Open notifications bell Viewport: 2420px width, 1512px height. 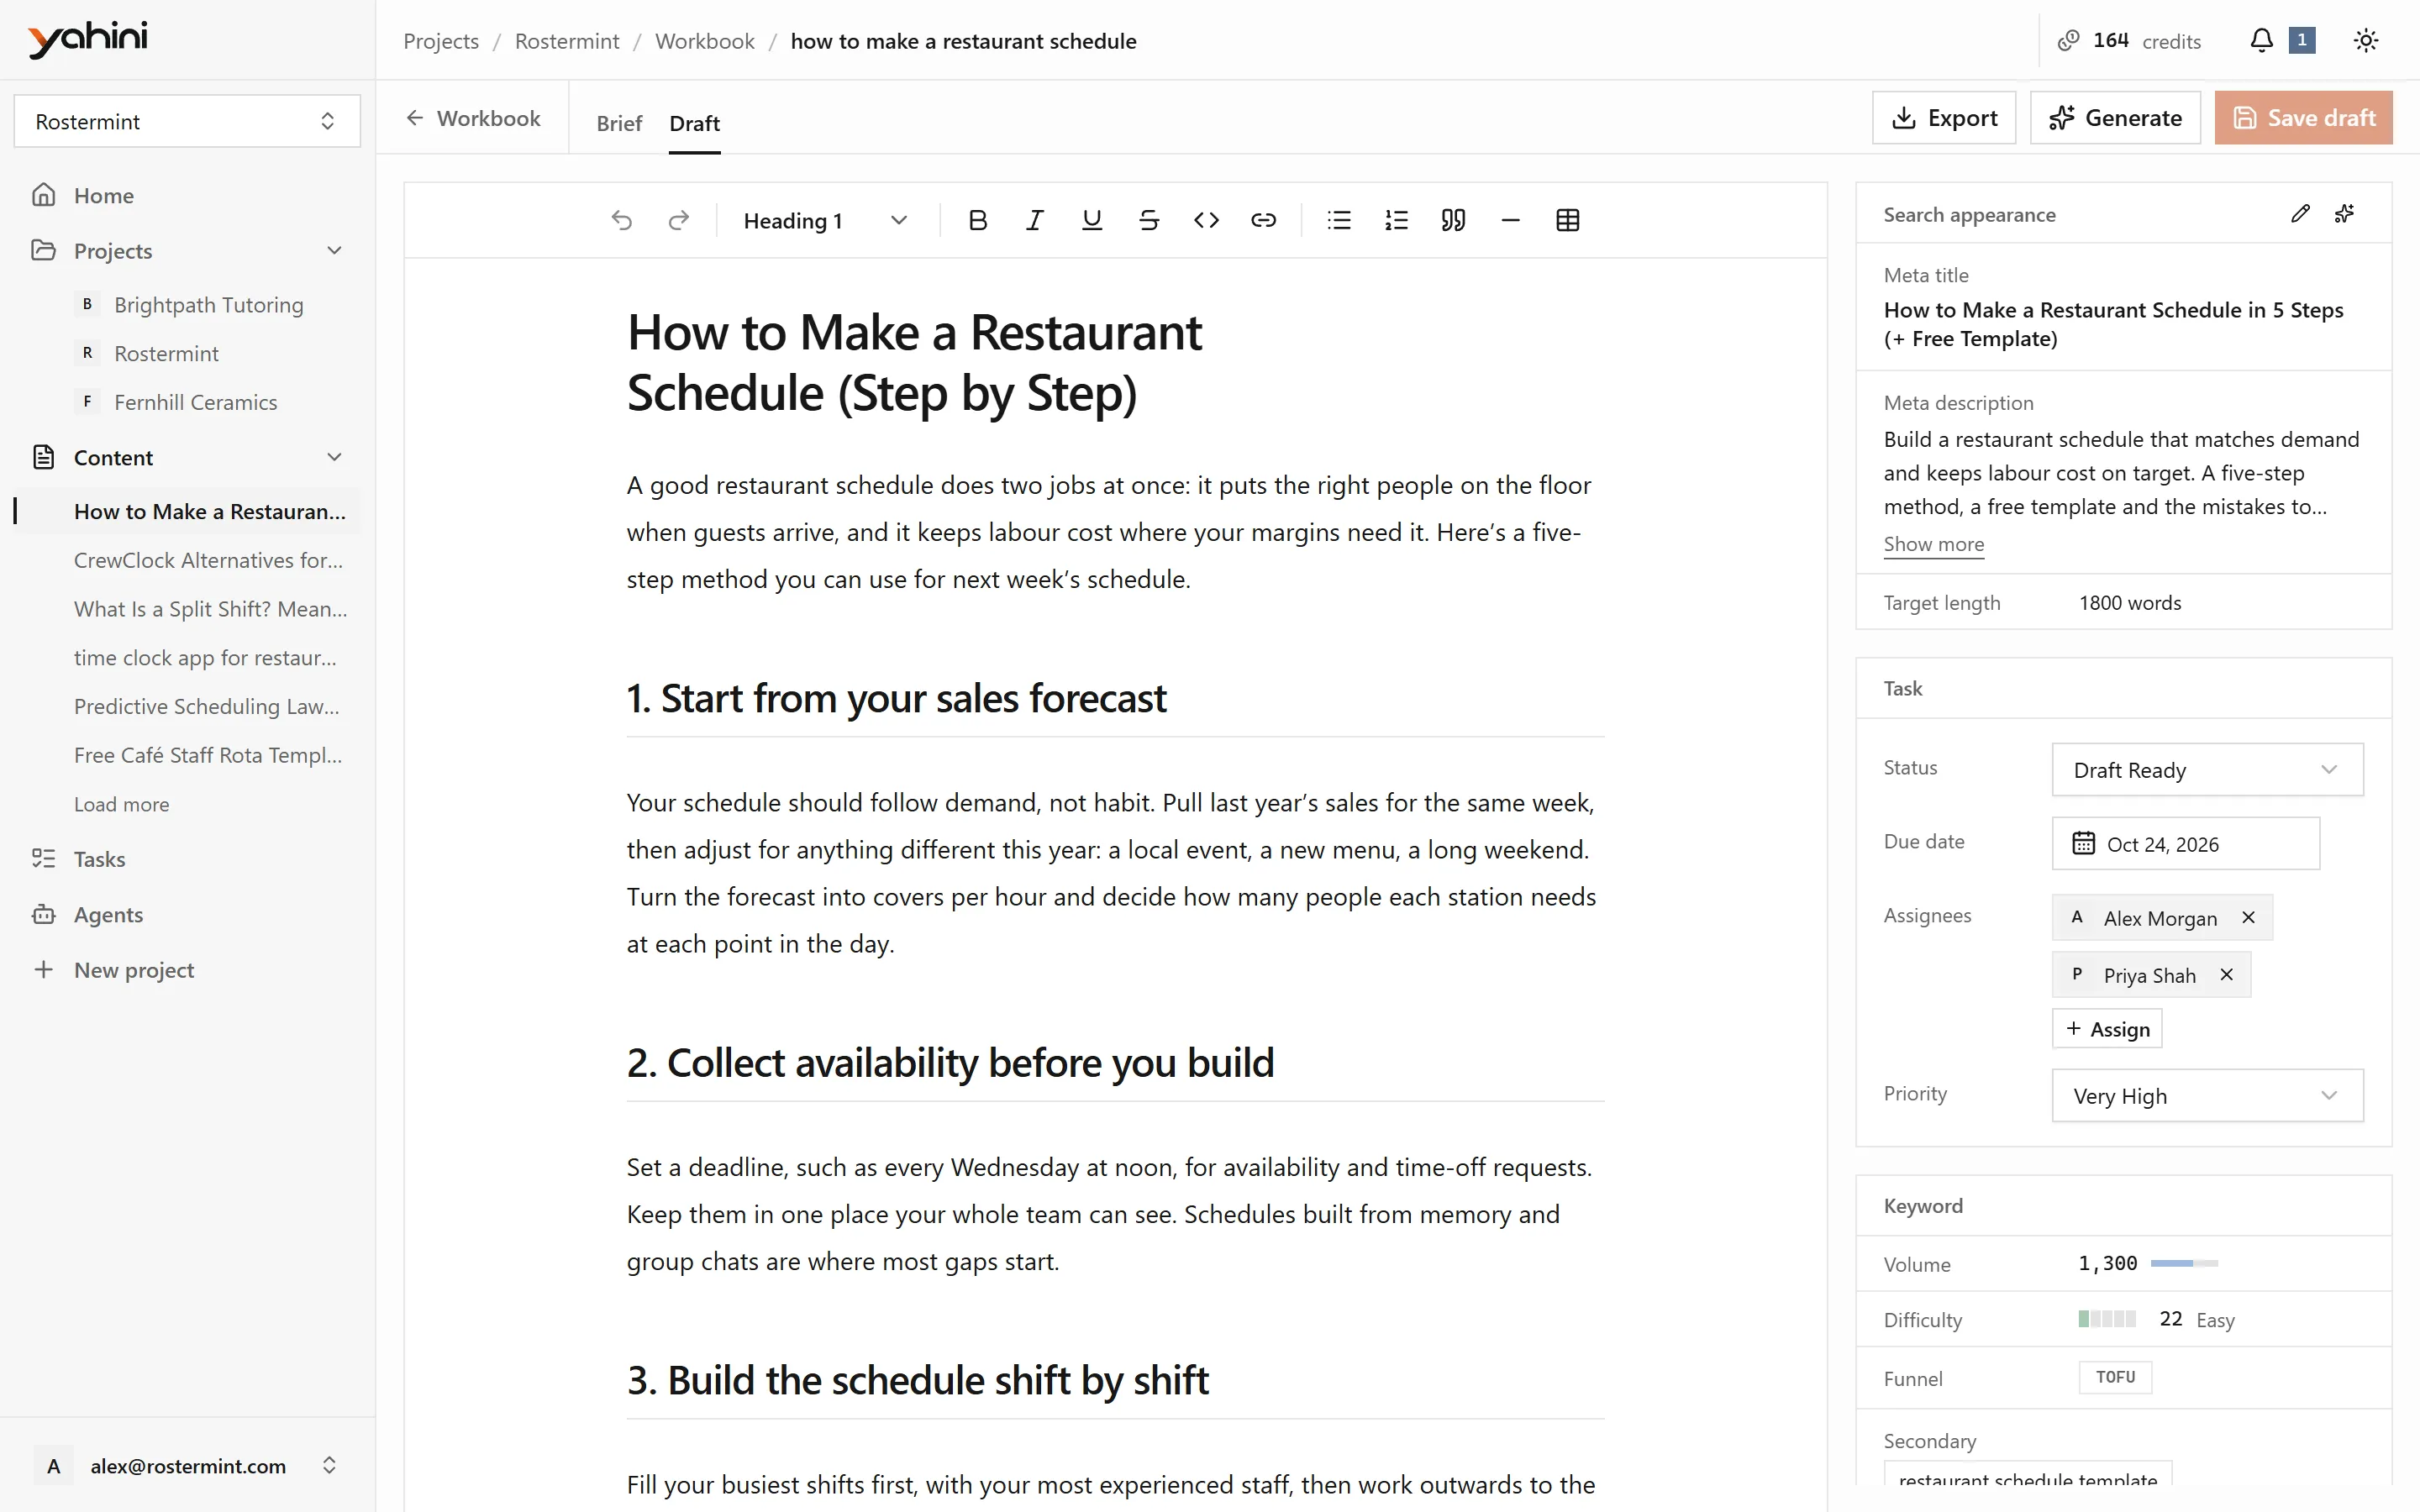2261,40
